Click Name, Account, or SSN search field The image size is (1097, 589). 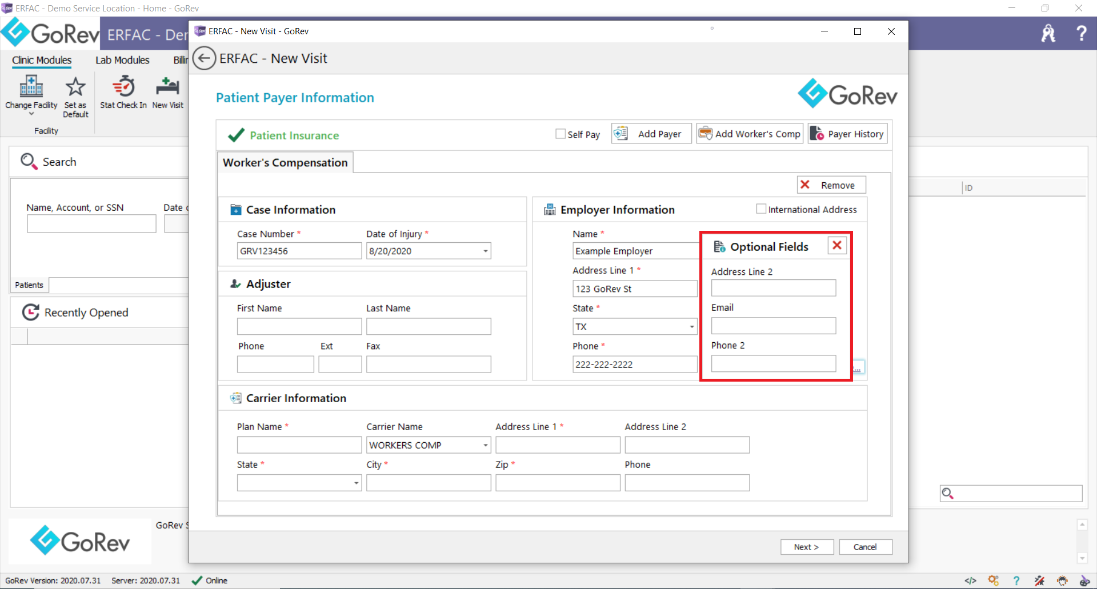(91, 223)
